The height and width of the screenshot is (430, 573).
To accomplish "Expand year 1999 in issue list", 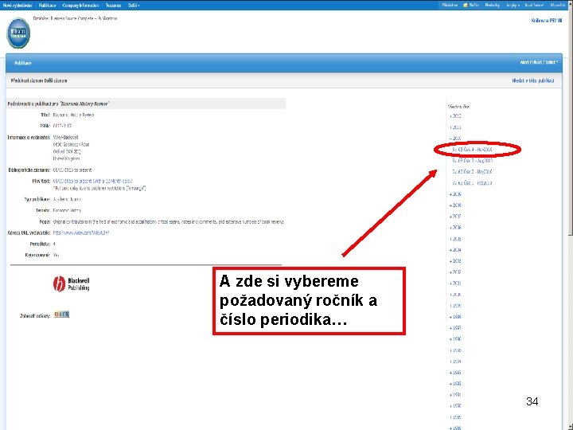I will (x=455, y=306).
